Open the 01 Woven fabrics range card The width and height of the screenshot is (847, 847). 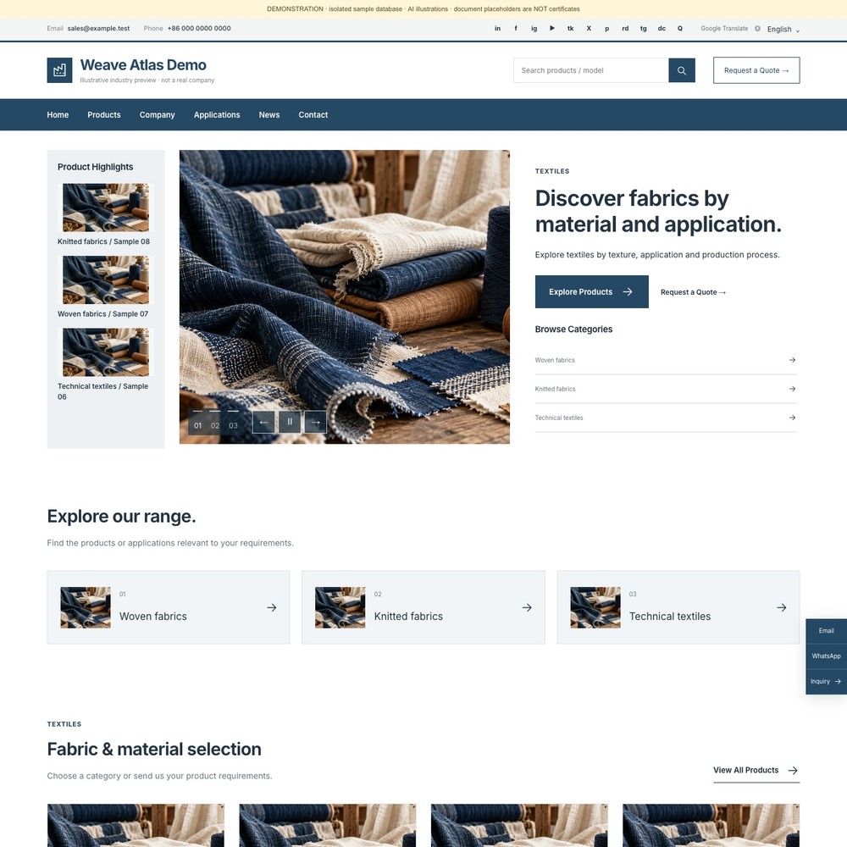tap(169, 607)
